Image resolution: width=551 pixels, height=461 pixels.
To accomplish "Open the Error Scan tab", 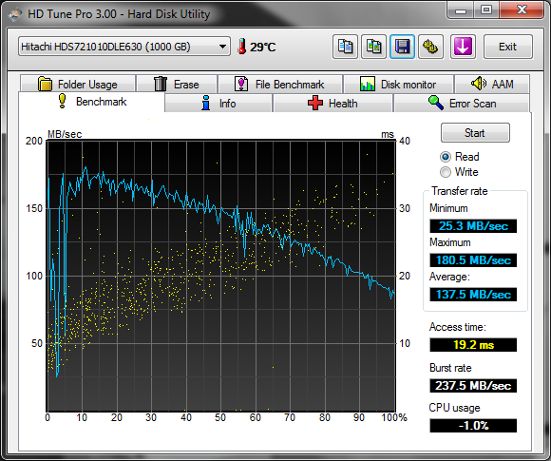I will pyautogui.click(x=462, y=104).
